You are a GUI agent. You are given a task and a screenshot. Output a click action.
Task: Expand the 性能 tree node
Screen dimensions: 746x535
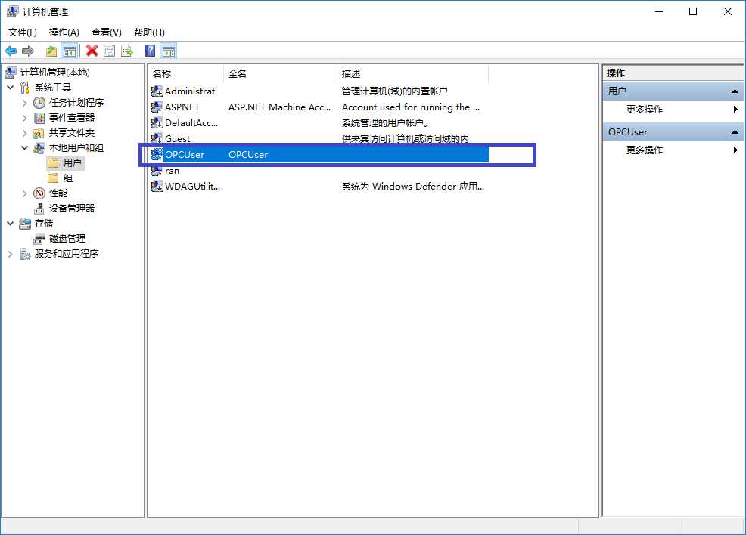click(24, 193)
